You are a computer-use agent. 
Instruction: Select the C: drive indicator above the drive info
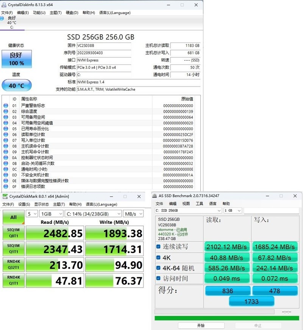coord(13,24)
